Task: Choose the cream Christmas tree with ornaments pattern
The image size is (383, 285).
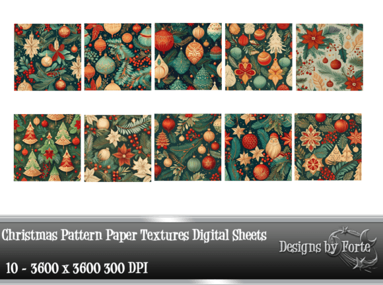Action: [259, 57]
